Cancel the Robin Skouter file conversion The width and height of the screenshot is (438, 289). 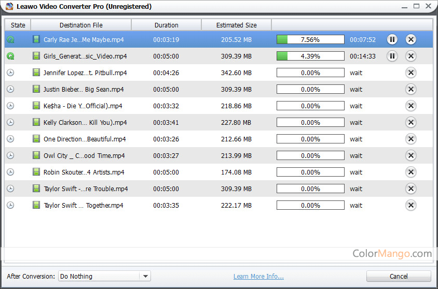pos(410,172)
